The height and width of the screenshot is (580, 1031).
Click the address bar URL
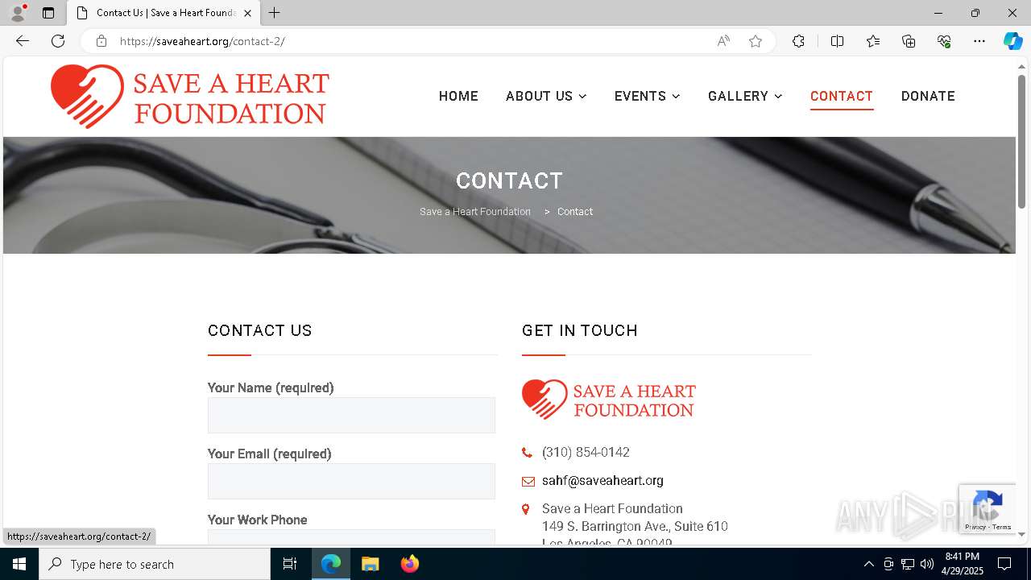tap(202, 41)
